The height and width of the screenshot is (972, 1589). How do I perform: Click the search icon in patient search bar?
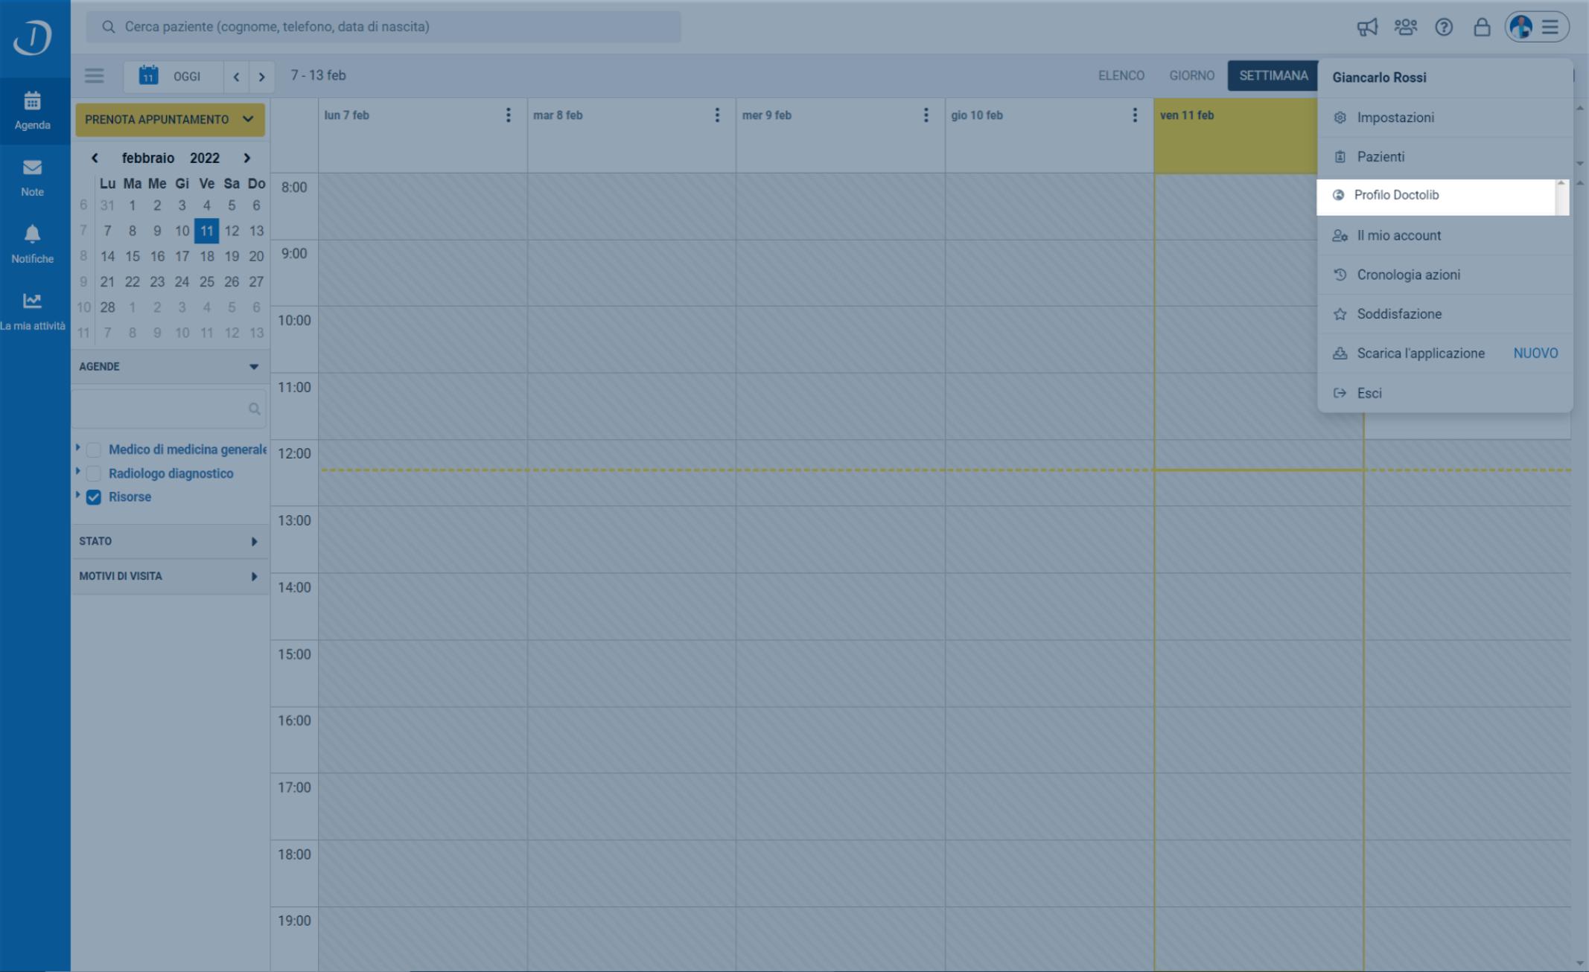pos(109,27)
